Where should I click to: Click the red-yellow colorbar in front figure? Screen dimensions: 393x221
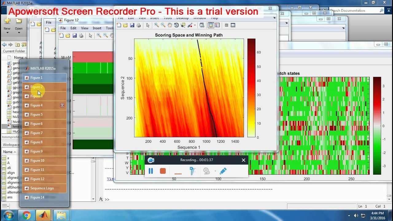pyautogui.click(x=251, y=88)
